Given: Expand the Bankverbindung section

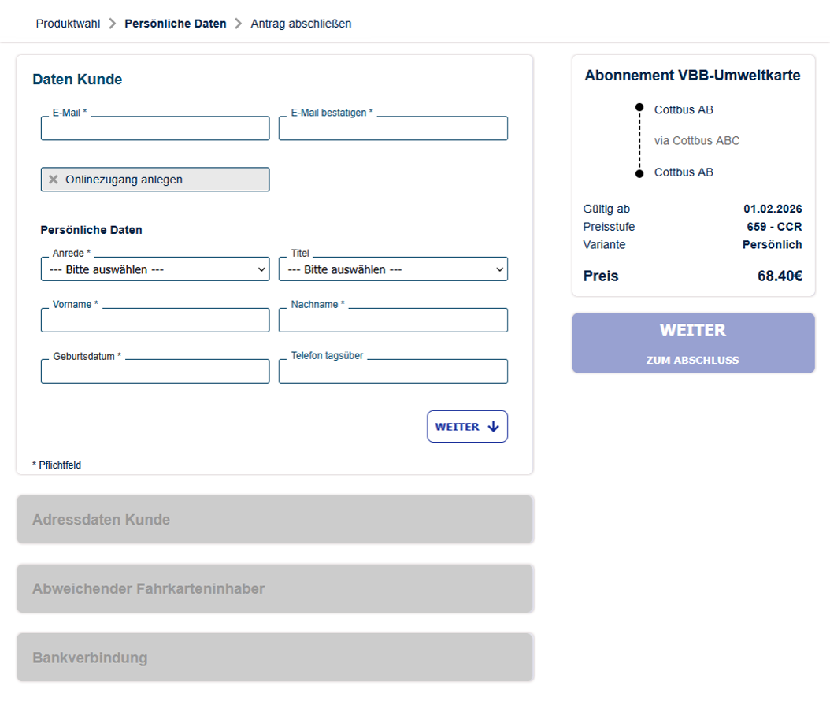Looking at the screenshot, I should point(275,658).
